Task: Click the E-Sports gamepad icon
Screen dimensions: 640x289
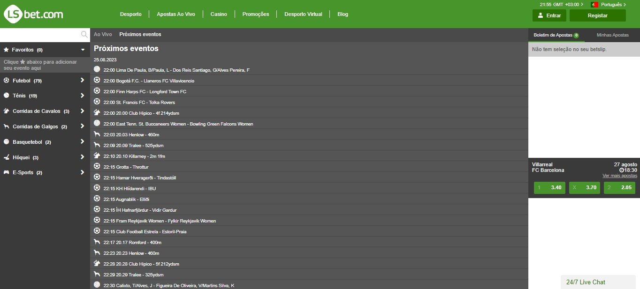Action: [x=6, y=172]
